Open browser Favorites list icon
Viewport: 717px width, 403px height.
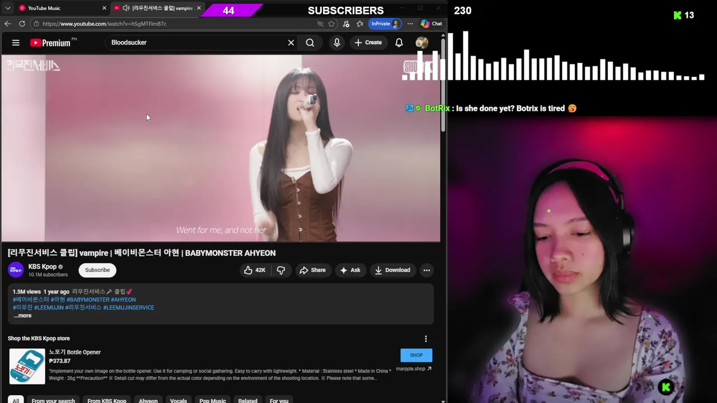360,24
